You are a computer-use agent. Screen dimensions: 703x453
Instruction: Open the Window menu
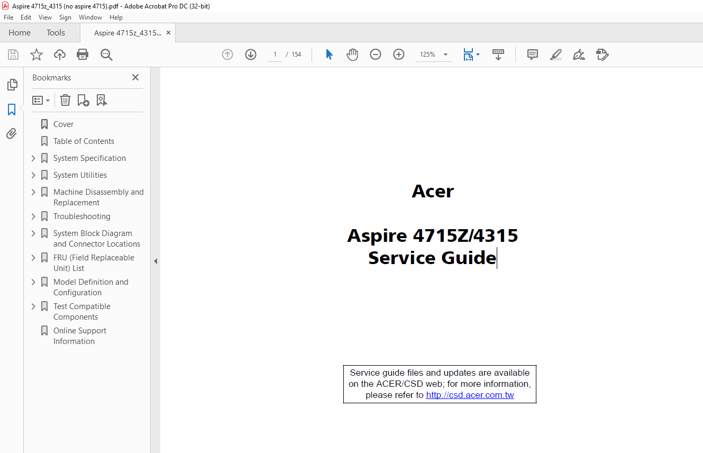click(x=90, y=17)
